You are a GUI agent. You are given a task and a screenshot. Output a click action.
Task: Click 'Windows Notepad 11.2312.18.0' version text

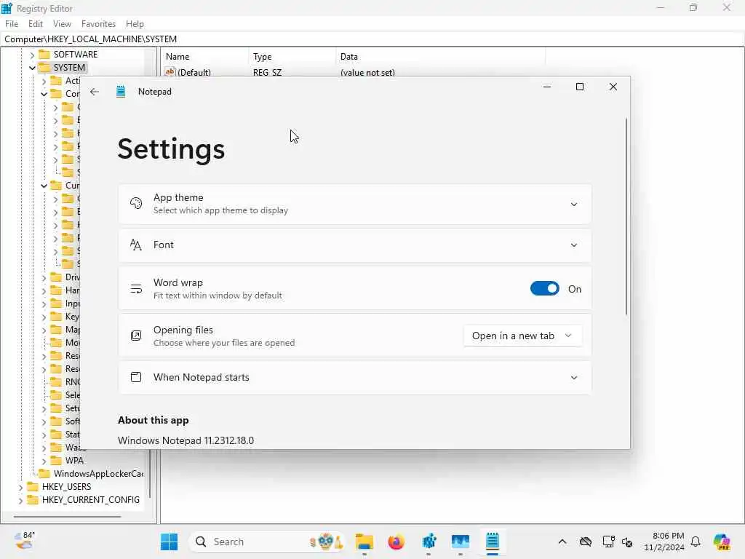click(x=186, y=440)
